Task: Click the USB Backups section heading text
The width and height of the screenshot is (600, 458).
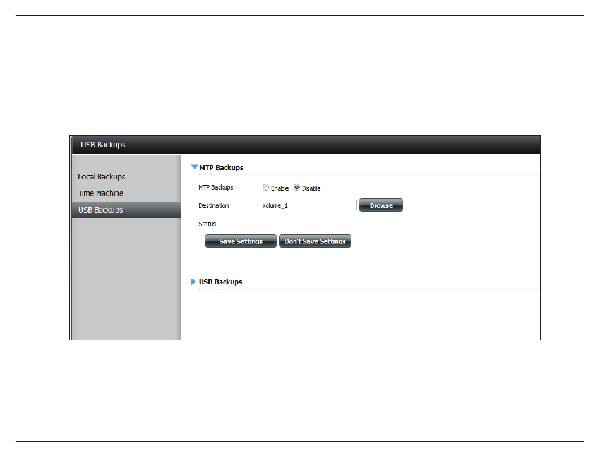Action: pos(220,282)
